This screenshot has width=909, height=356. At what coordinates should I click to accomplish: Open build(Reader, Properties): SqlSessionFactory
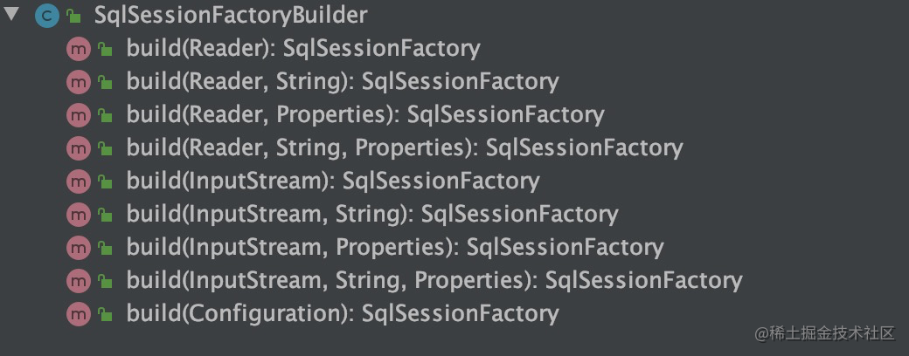365,115
